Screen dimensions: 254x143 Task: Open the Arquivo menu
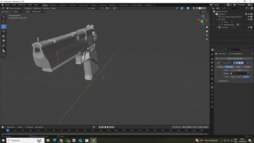[7, 5]
